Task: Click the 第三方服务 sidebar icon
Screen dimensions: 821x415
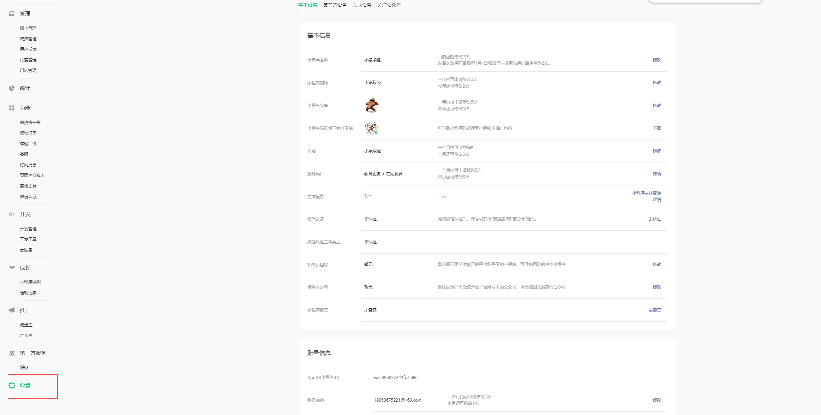Action: pos(12,353)
